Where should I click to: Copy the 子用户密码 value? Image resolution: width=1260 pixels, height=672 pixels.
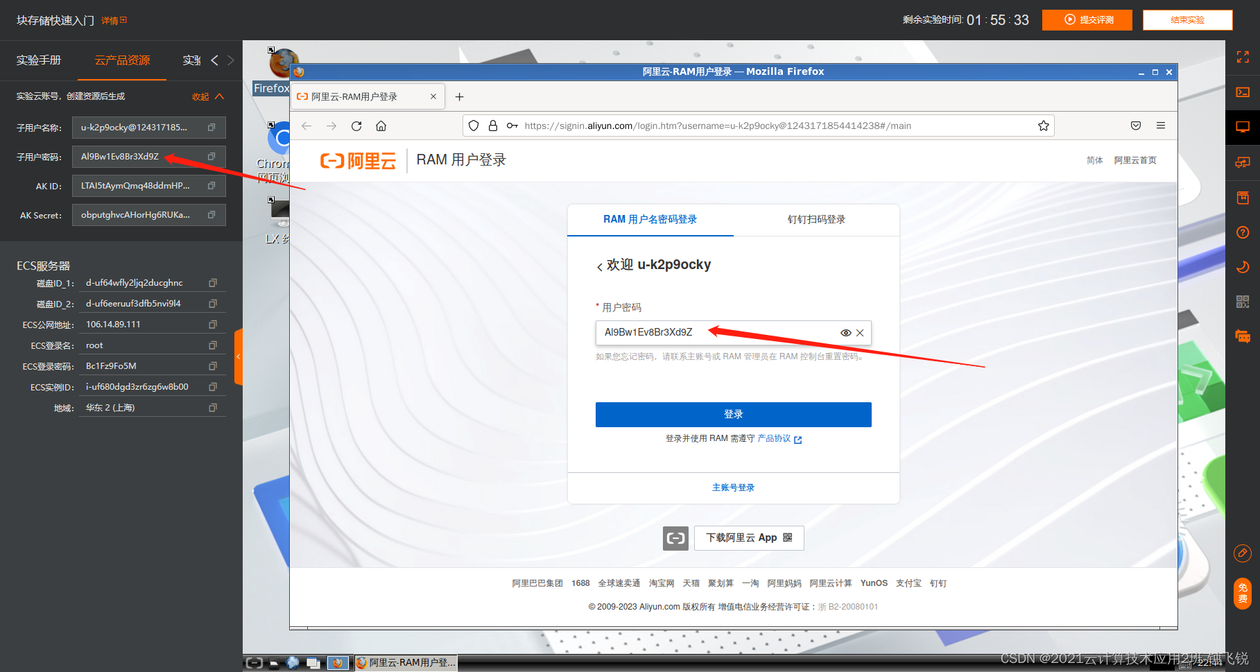click(212, 157)
